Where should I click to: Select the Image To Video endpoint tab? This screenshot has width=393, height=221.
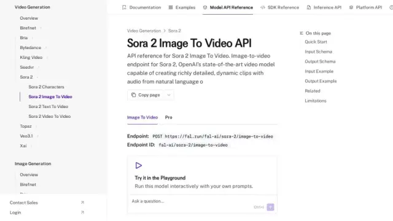[x=142, y=117]
